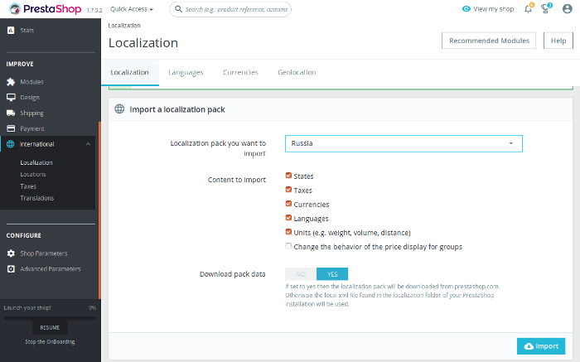Switch to the Currencies tab

240,72
